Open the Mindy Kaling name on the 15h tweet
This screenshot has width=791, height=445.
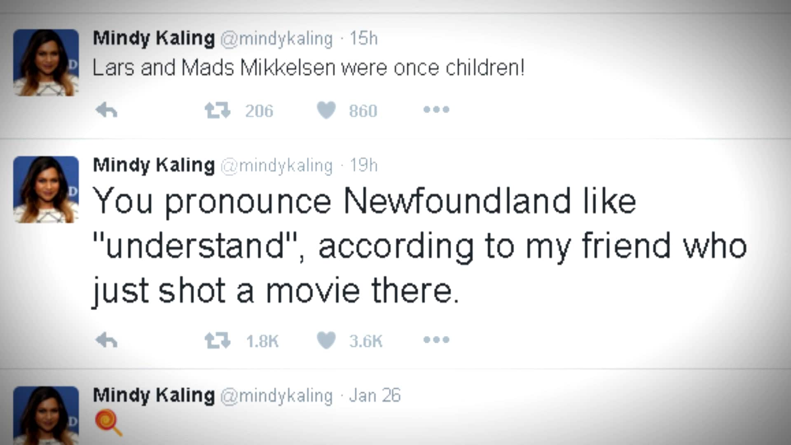point(154,39)
